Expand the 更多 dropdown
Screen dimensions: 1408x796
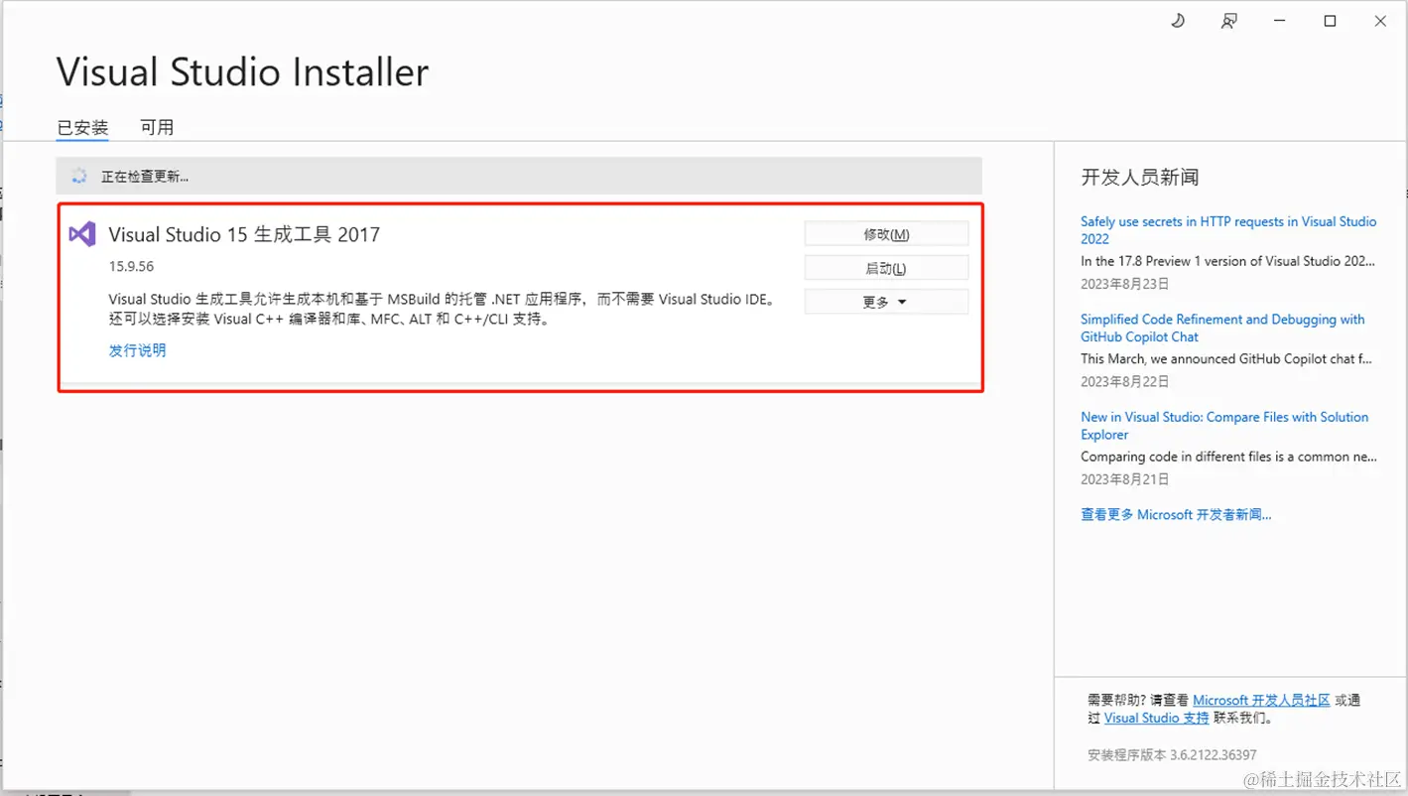tap(886, 302)
